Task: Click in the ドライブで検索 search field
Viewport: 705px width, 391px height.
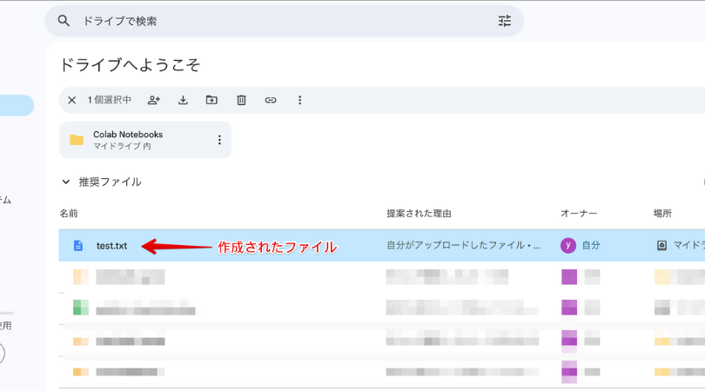Action: coord(279,21)
